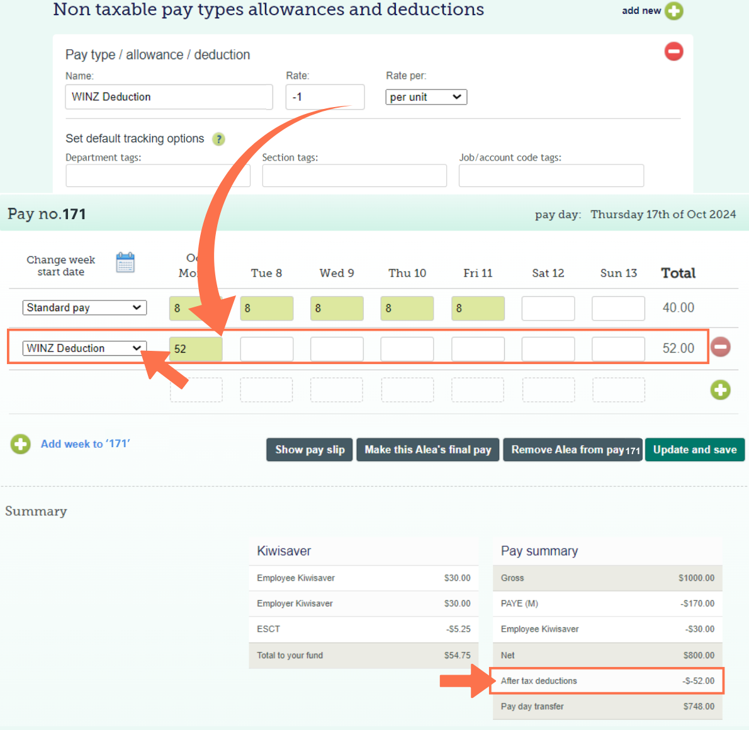Select the Rate field showing -1
The image size is (749, 730).
(325, 97)
